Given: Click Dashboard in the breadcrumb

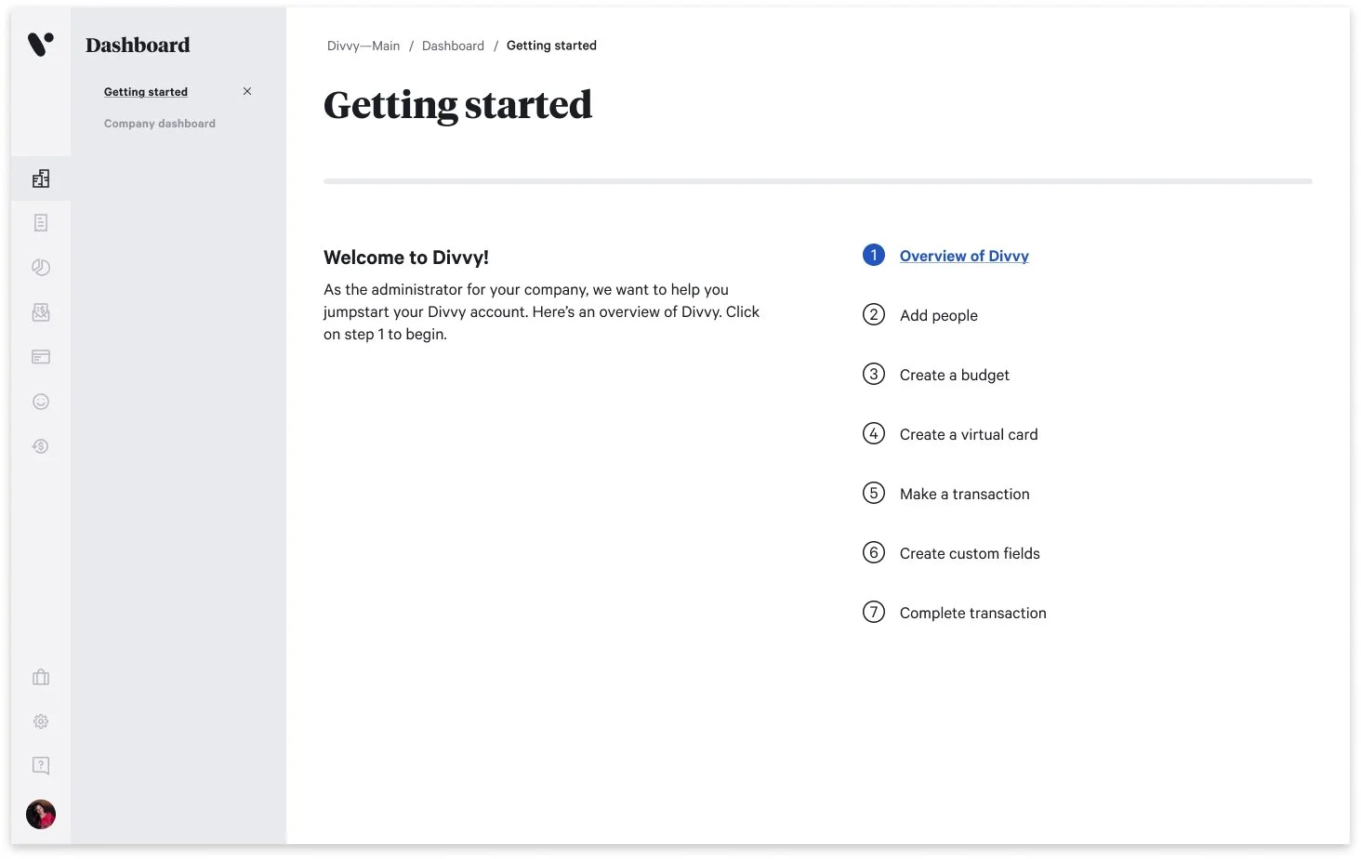Looking at the screenshot, I should click(x=453, y=46).
